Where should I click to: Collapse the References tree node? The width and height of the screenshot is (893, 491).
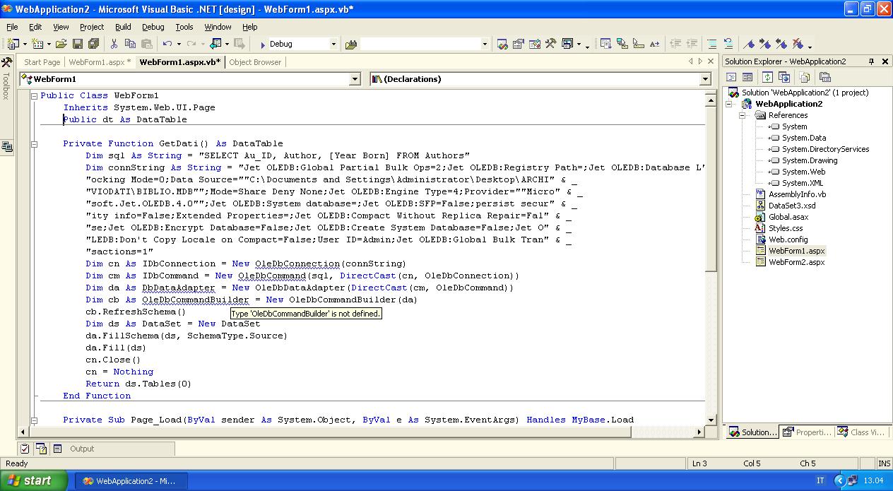[743, 115]
